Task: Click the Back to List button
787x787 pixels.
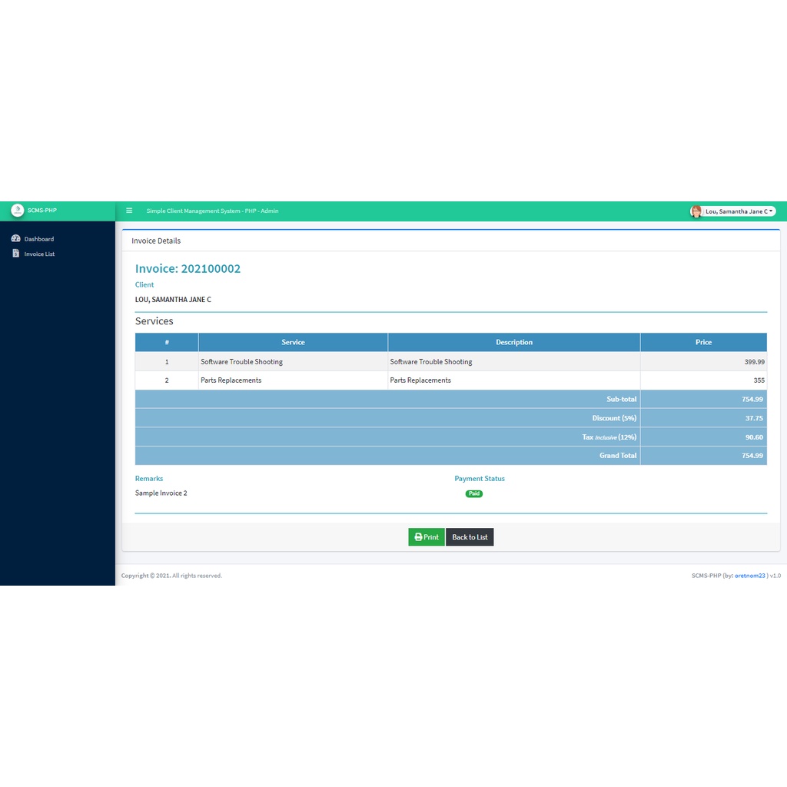Action: pos(470,537)
